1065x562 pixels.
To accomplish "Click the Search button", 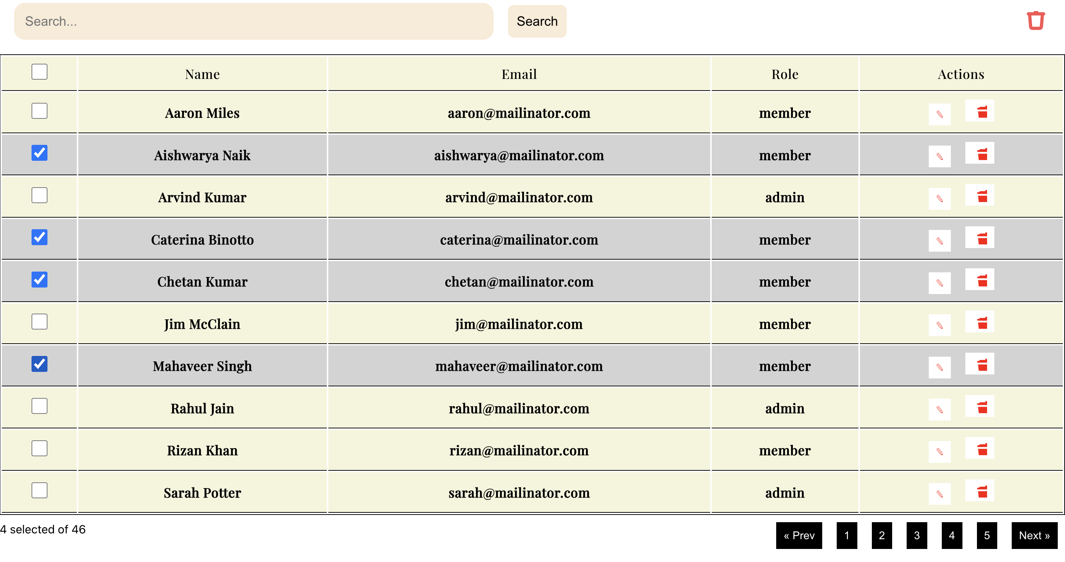I will 537,21.
